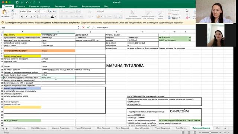
Task: Click the Вставить cells button in ribbon
Action: point(174,10)
